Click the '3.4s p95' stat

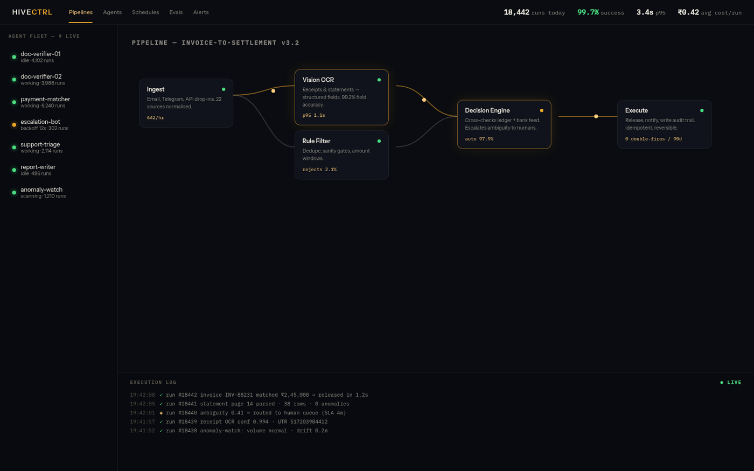651,12
